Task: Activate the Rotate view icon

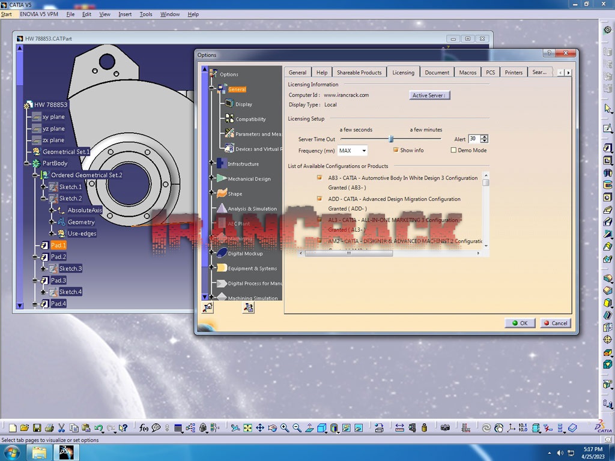Action: (x=272, y=428)
